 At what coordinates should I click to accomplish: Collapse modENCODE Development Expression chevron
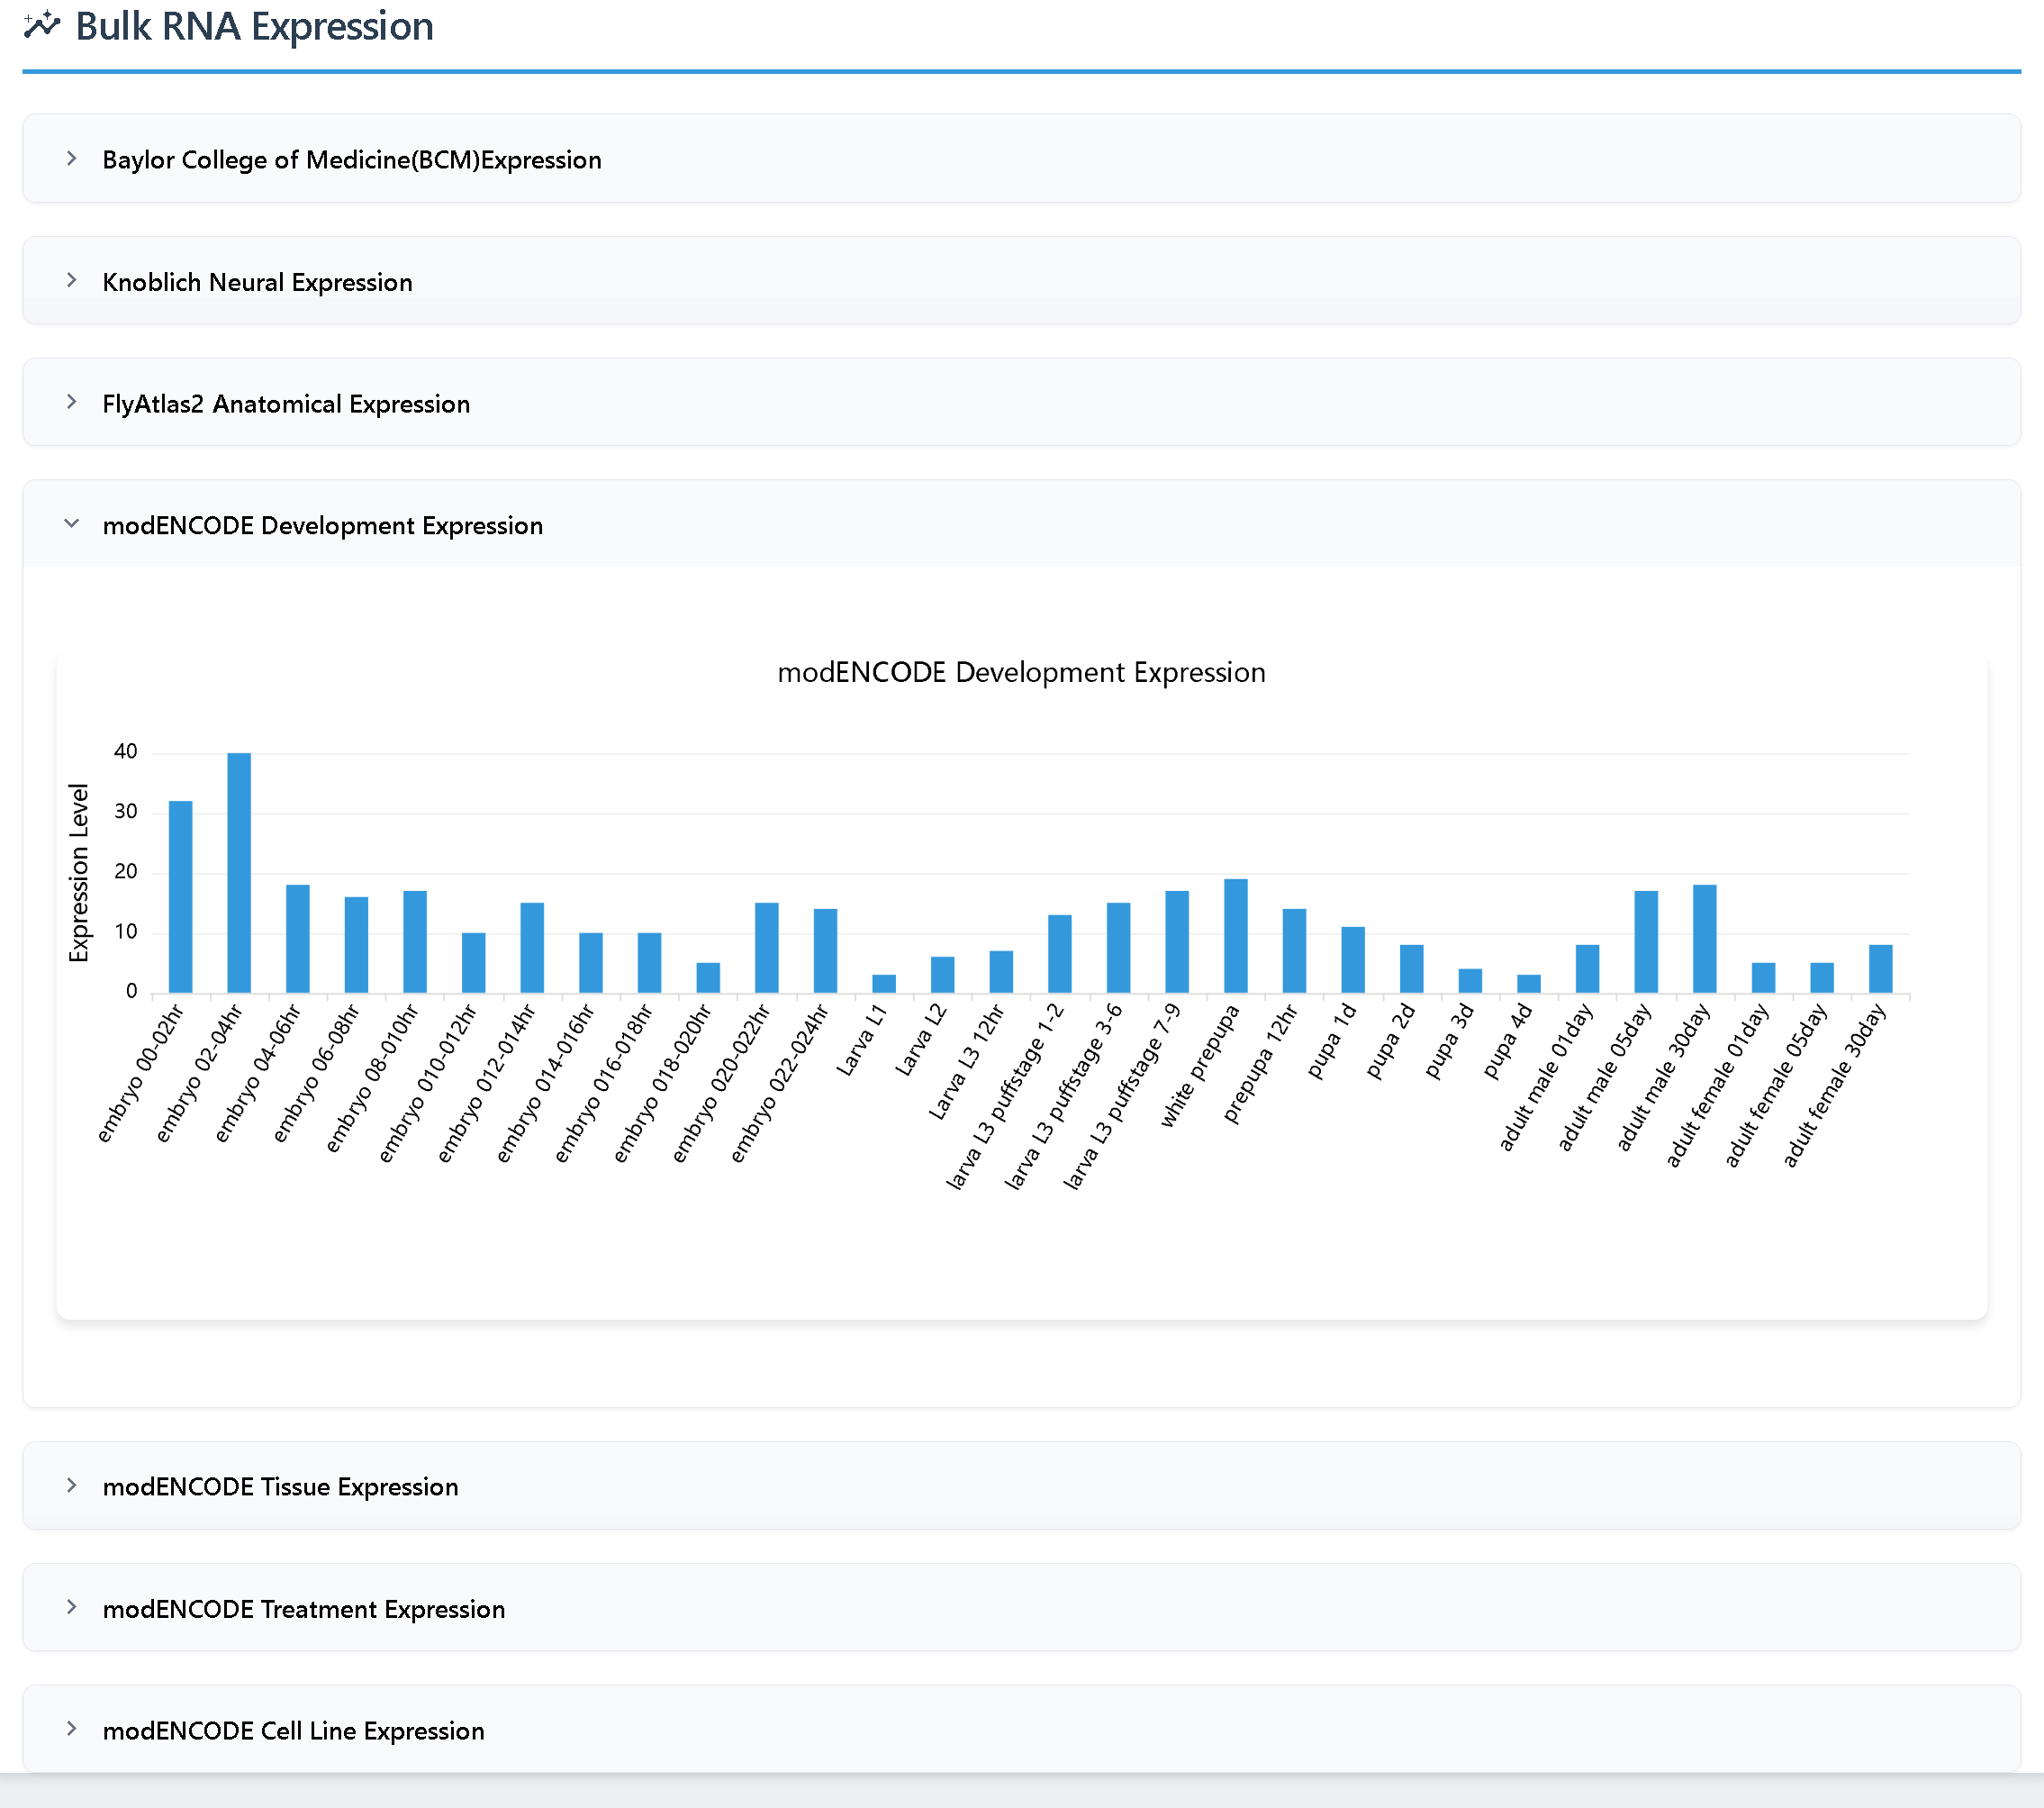(72, 524)
